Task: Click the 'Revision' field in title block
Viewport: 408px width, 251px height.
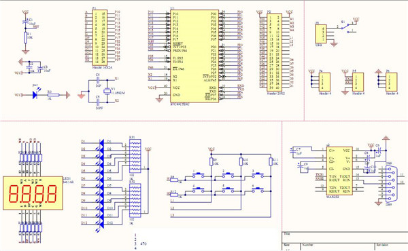Action: [x=382, y=245]
